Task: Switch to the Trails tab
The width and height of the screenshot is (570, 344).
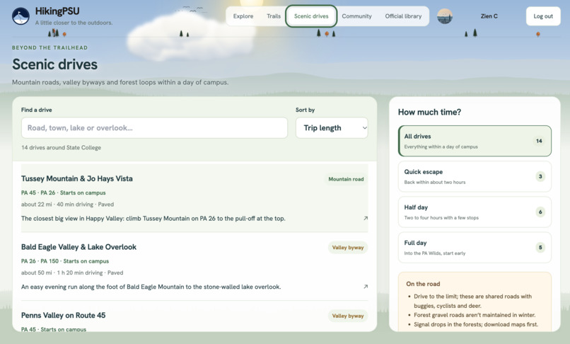Action: (274, 16)
